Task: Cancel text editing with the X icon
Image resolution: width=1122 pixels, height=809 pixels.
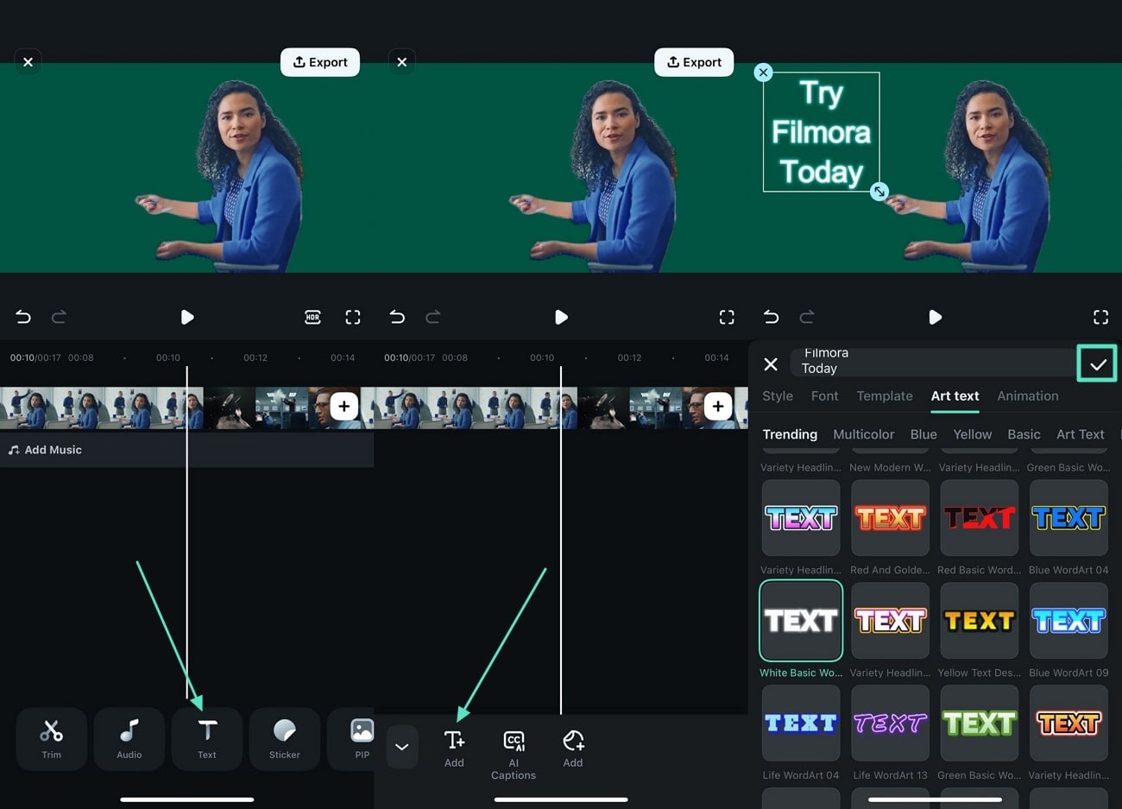Action: click(771, 364)
